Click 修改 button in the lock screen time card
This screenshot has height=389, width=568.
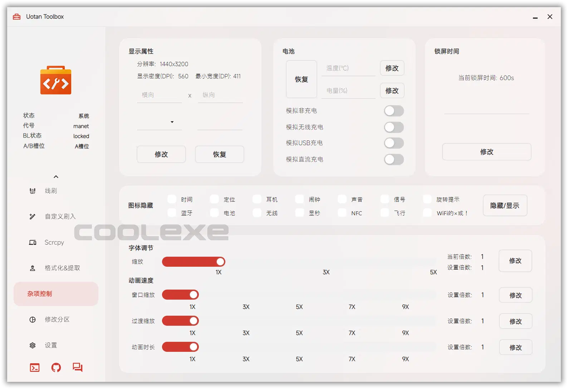pyautogui.click(x=487, y=152)
